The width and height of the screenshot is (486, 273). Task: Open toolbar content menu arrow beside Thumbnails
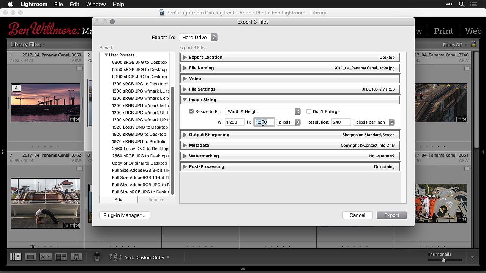[x=472, y=257]
